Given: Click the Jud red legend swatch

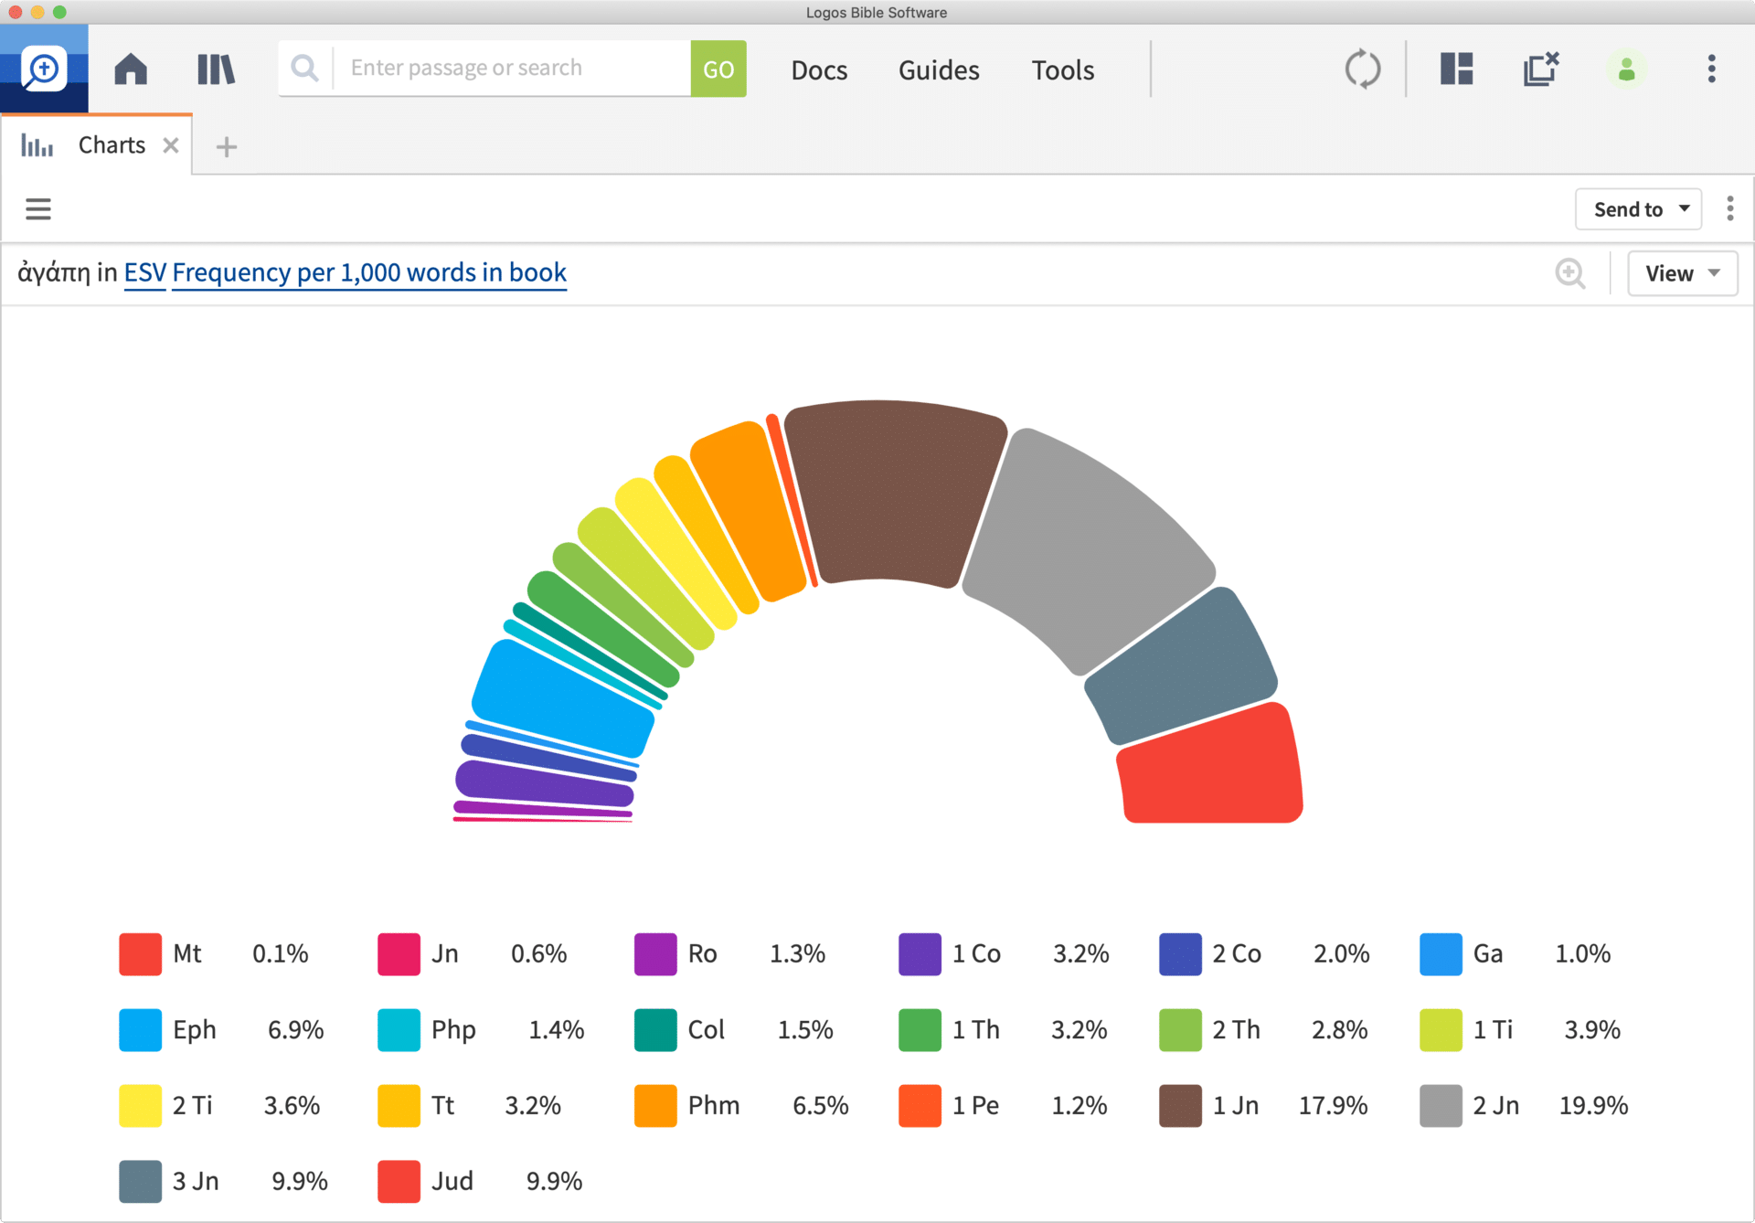Looking at the screenshot, I should coord(399,1182).
